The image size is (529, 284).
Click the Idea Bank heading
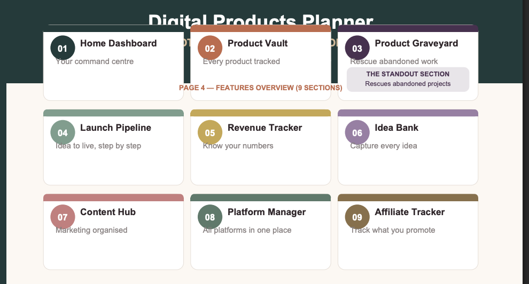click(396, 128)
